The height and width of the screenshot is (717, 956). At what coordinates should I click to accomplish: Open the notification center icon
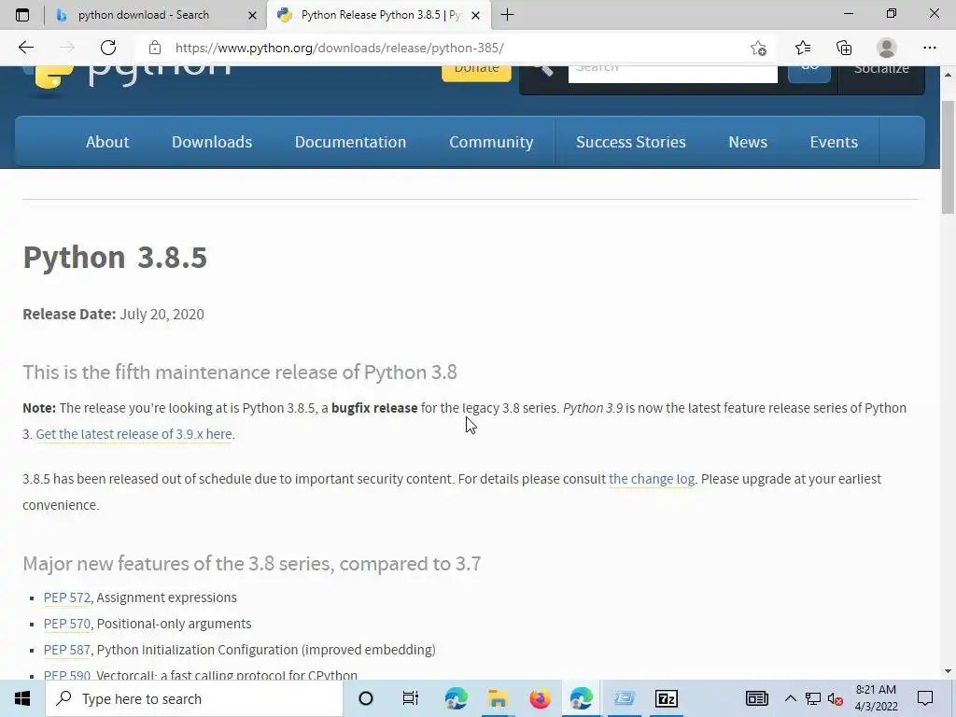[x=925, y=698]
